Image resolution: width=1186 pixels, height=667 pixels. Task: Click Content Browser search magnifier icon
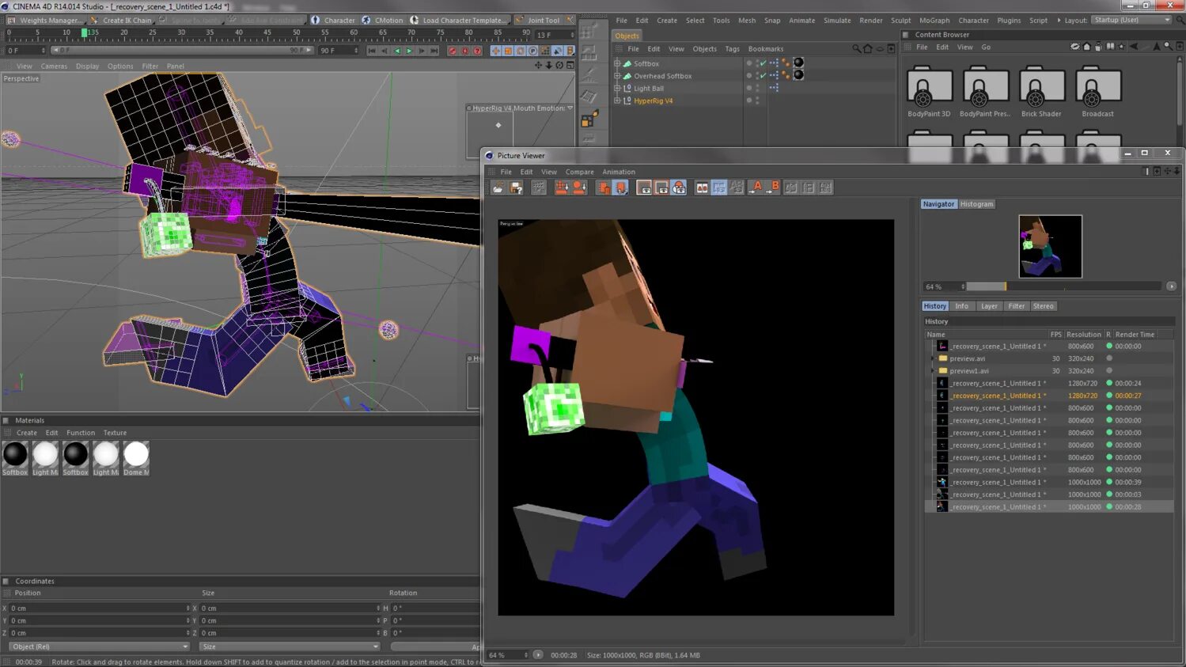pos(1168,47)
